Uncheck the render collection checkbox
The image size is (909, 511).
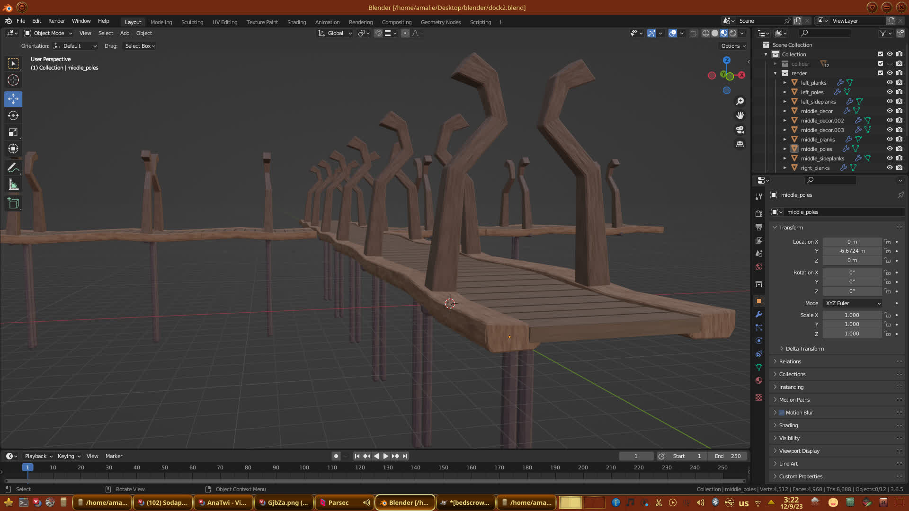pyautogui.click(x=881, y=73)
